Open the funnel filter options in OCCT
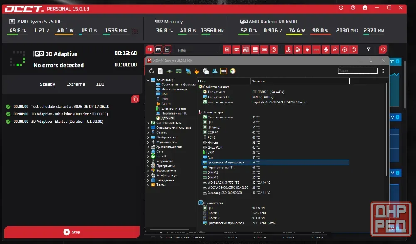416x244 pixels. pyautogui.click(x=369, y=49)
